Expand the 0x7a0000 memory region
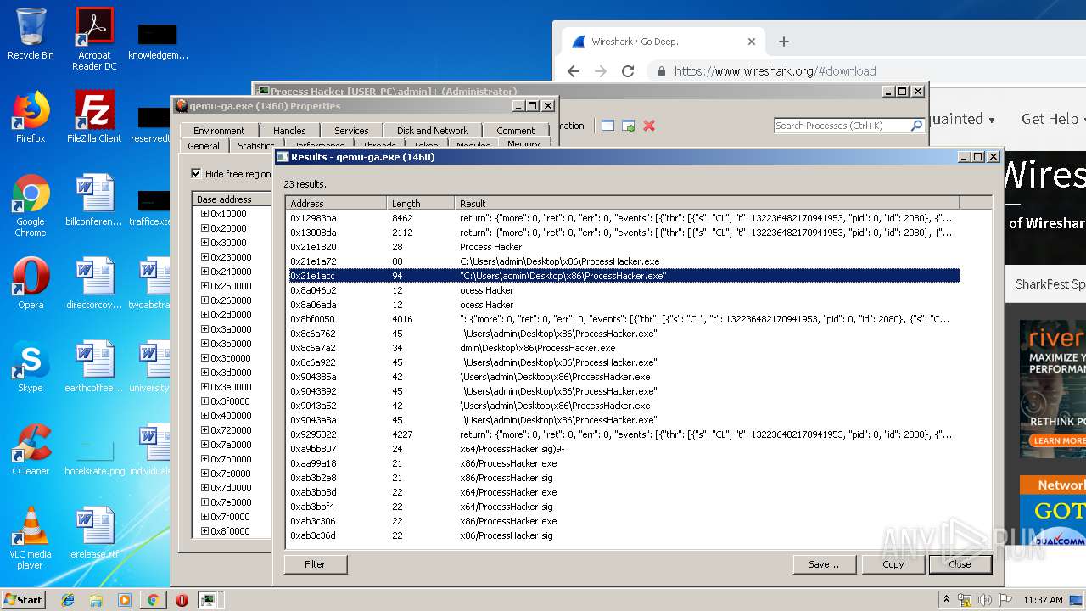Viewport: 1086px width, 611px height. (x=204, y=445)
